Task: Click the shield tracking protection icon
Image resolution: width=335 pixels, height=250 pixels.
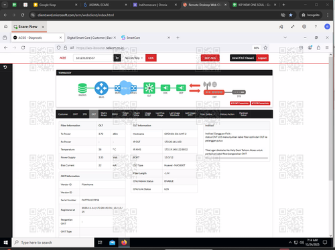Action: point(58,47)
